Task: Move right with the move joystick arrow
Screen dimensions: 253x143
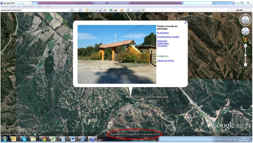Action: coord(248,31)
